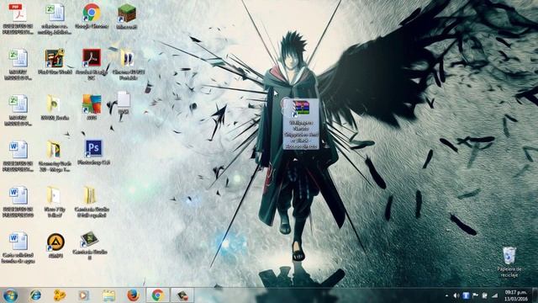
Task: Select the folder beside the Photoshop shortcut
Action: click(x=55, y=156)
